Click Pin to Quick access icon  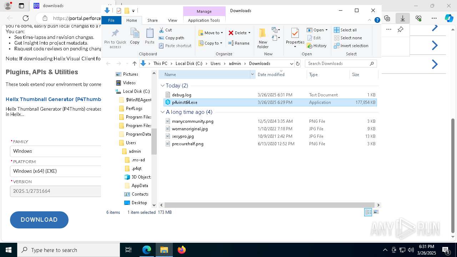click(115, 39)
